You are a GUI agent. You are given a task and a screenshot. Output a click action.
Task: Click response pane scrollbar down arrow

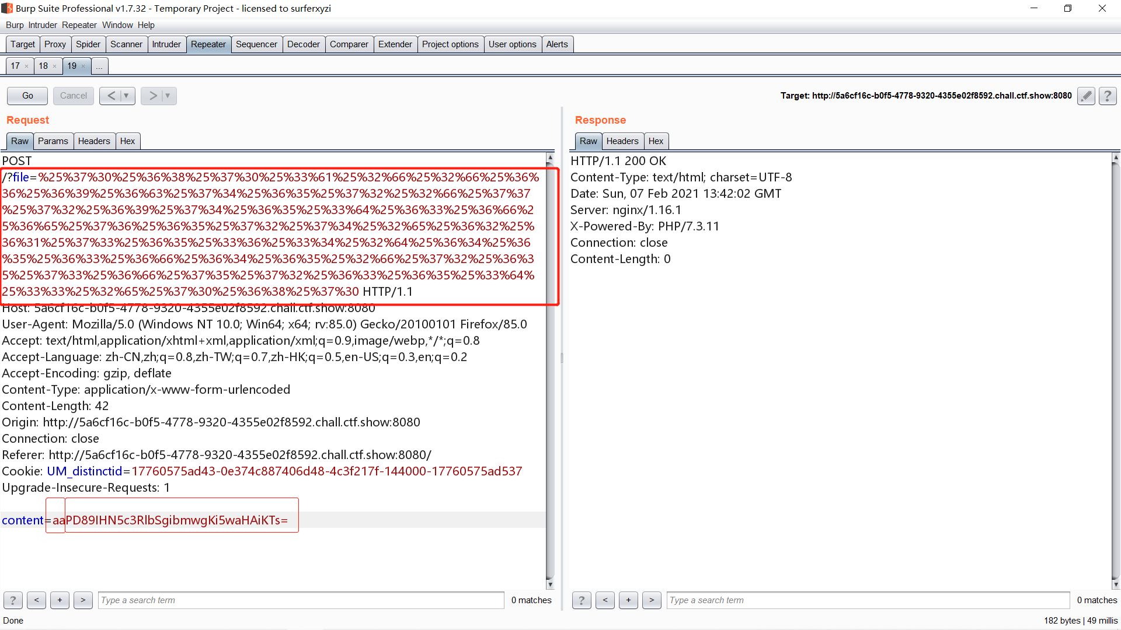pyautogui.click(x=1116, y=584)
